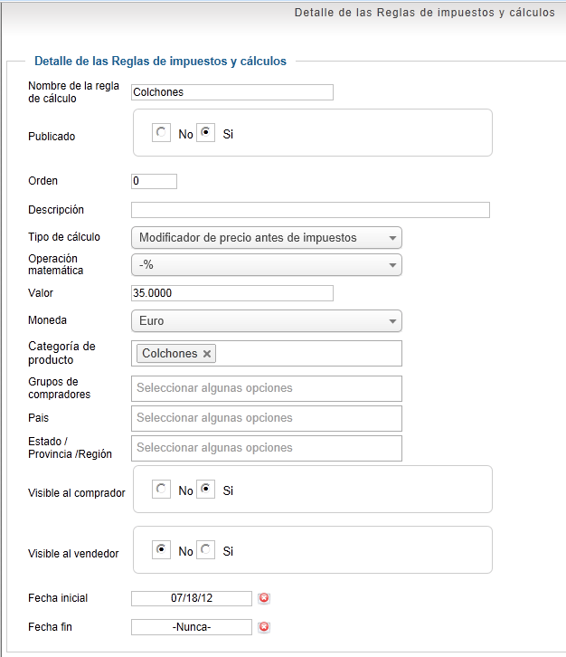Open the Pais options selector
566x657 pixels.
(x=267, y=418)
